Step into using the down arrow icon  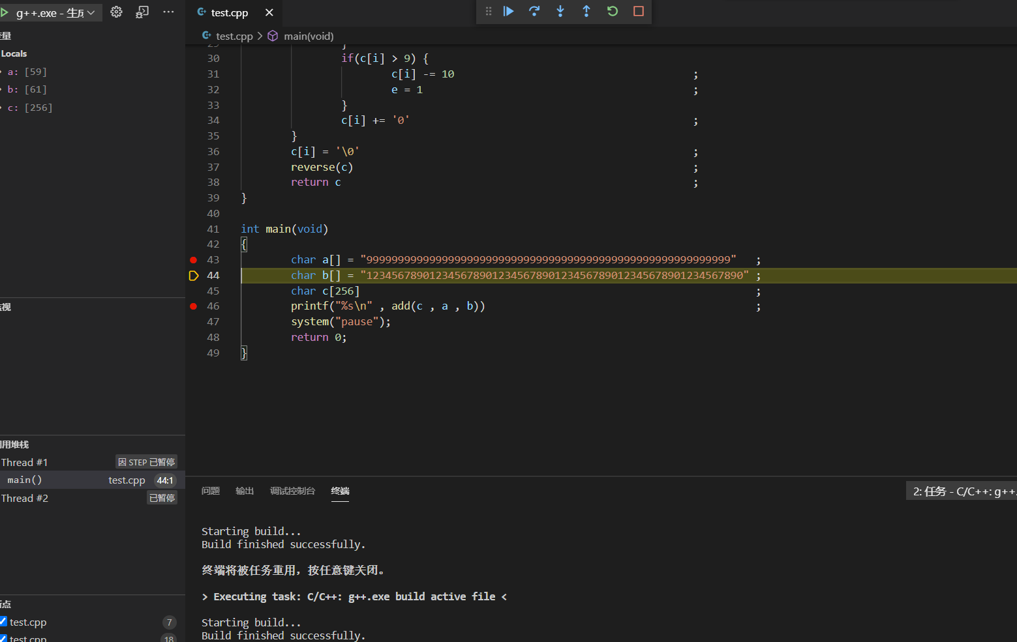click(x=560, y=11)
